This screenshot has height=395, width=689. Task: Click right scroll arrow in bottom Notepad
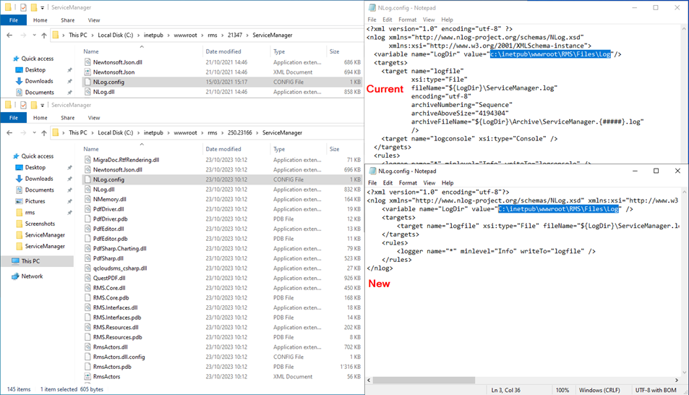click(677, 380)
